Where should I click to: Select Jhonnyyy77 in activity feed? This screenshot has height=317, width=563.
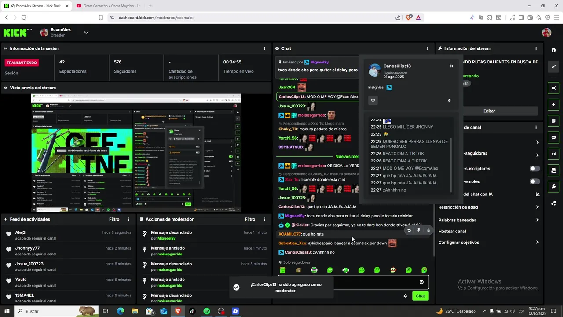27,248
